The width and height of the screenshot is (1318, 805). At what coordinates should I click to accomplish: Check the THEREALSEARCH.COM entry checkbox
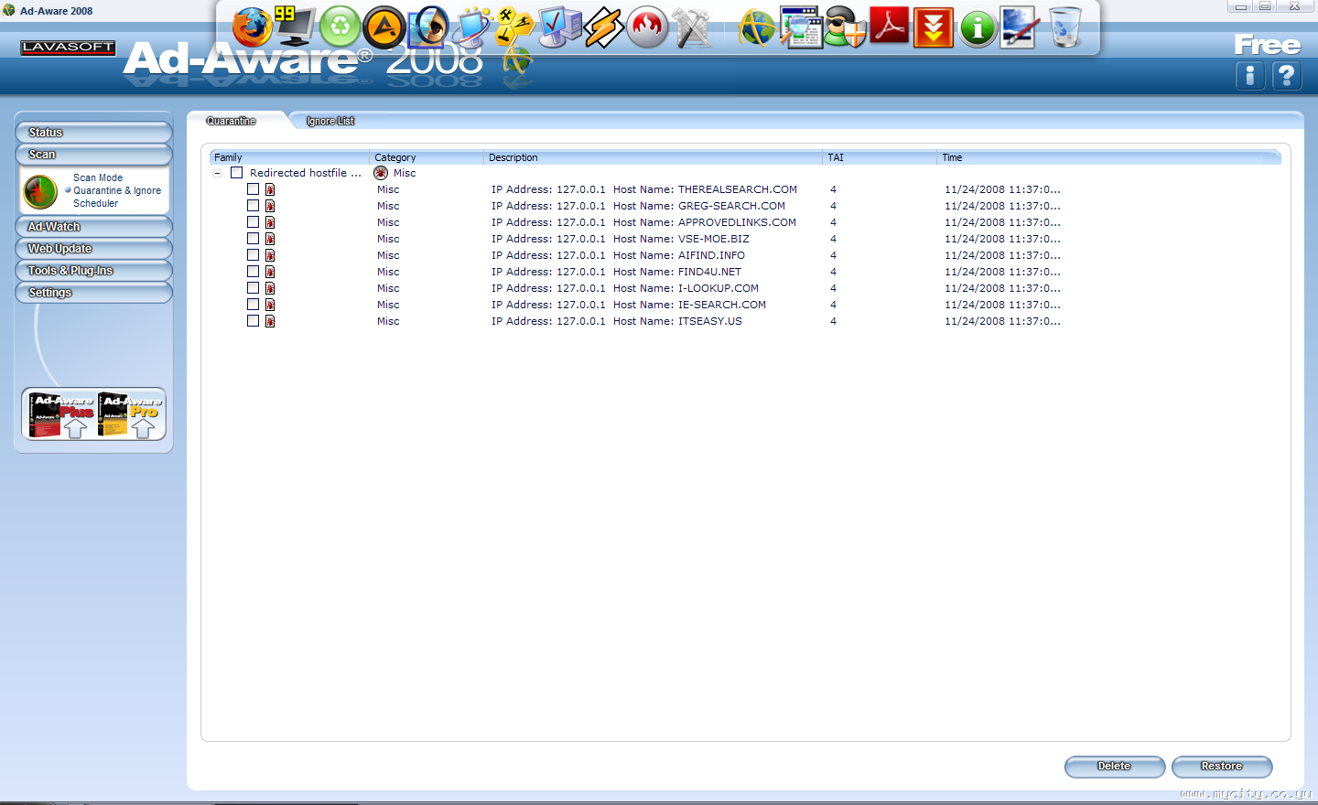tap(253, 189)
